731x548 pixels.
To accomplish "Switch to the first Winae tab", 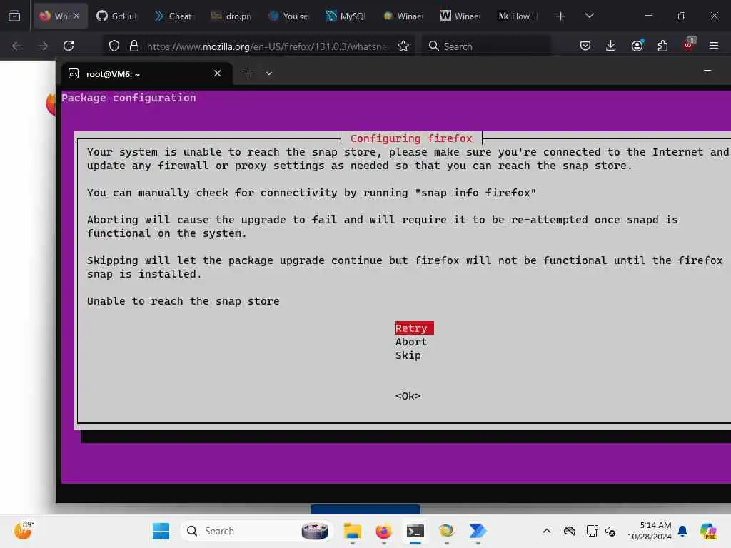I will 403,16.
